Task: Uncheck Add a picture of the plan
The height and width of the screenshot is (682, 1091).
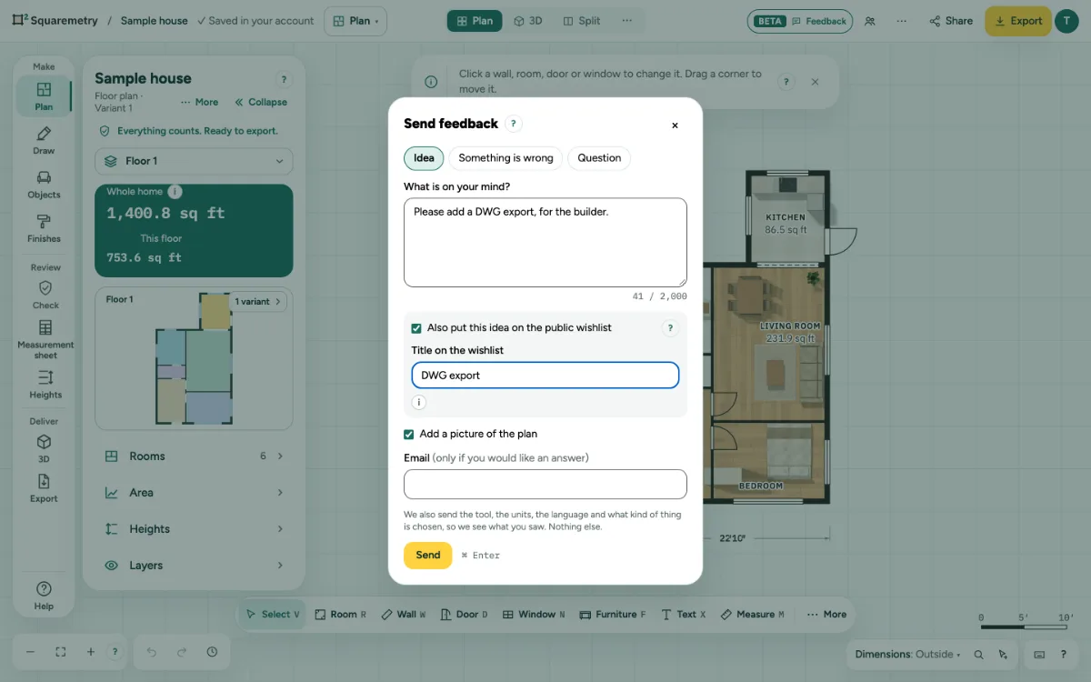Action: (x=409, y=435)
